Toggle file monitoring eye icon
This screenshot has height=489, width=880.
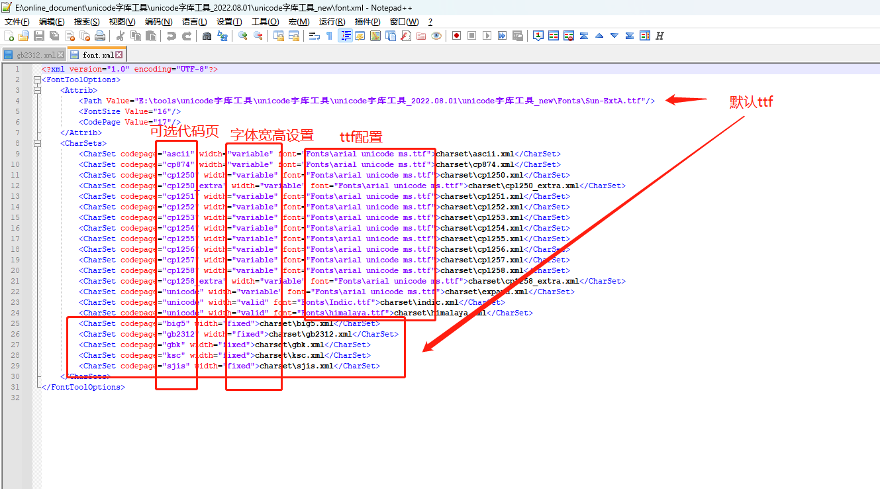pyautogui.click(x=436, y=36)
